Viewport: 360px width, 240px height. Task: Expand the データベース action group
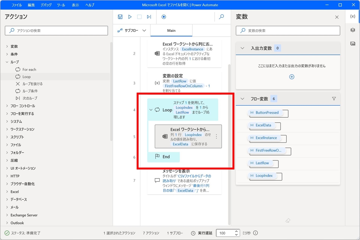click(x=7, y=199)
